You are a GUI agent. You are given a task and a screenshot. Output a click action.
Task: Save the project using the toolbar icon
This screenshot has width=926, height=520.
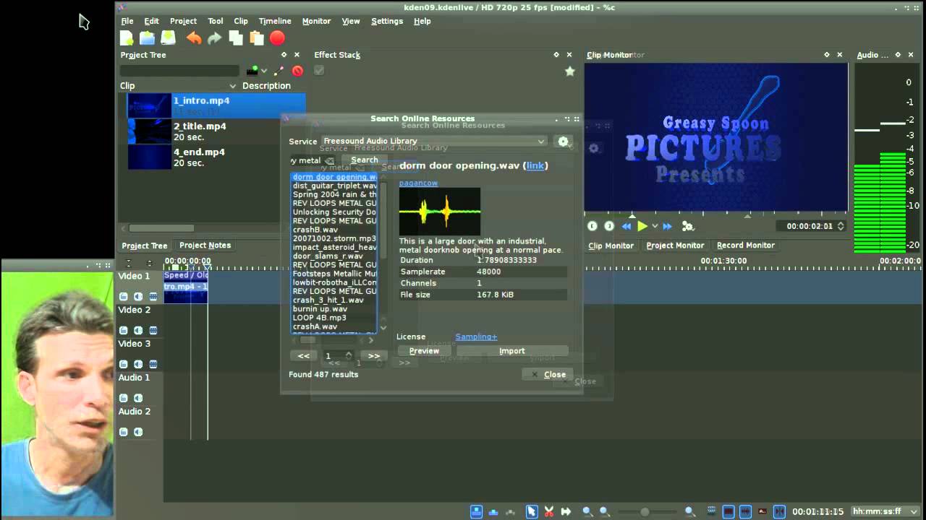coord(168,38)
